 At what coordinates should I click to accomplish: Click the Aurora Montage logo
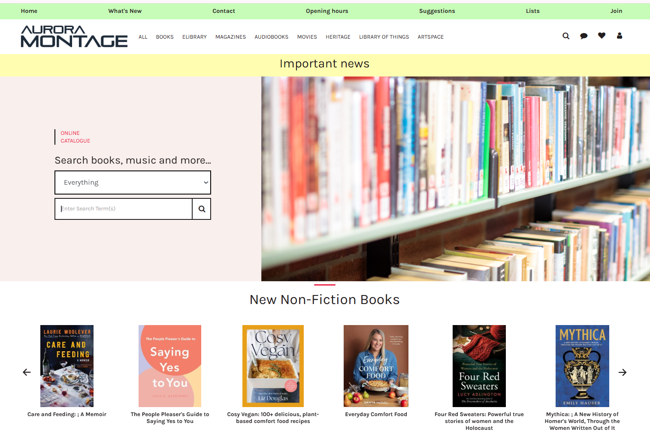tap(74, 36)
